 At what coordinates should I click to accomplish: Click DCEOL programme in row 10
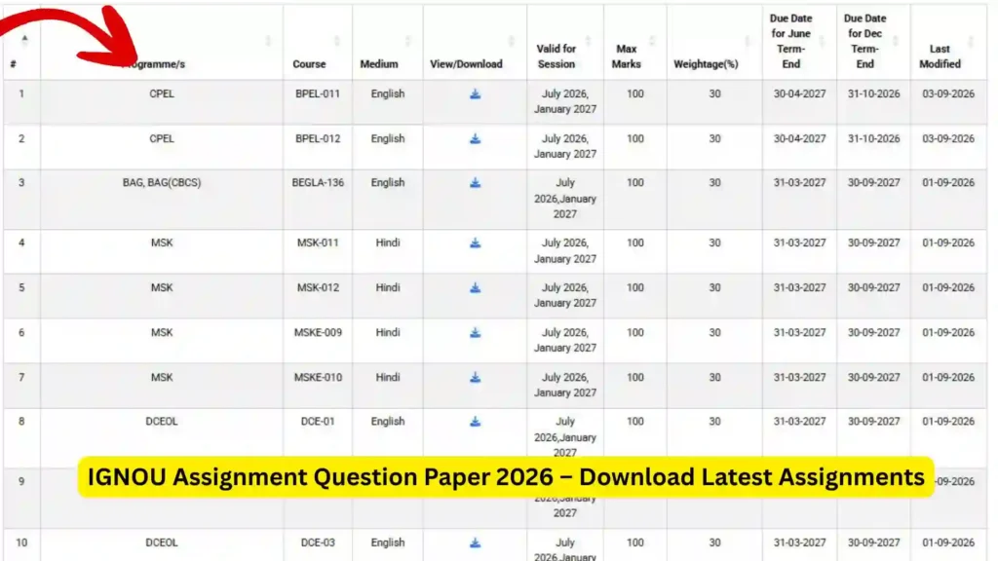[162, 542]
